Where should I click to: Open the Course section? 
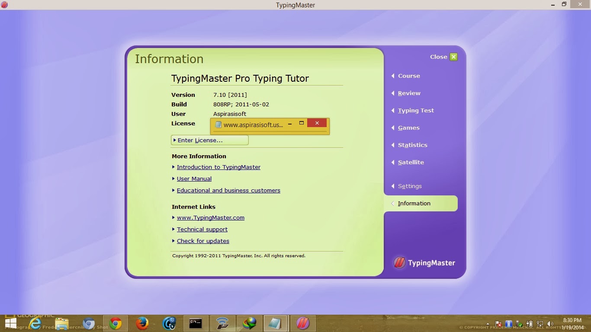(x=409, y=76)
